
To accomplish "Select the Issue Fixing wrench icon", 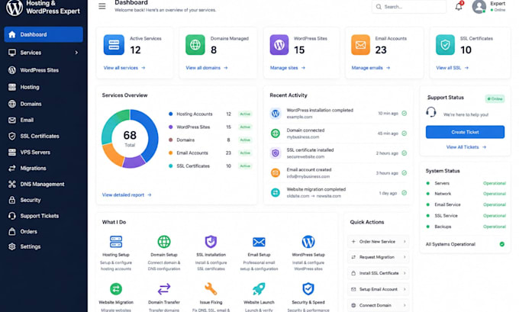I will 211,289.
